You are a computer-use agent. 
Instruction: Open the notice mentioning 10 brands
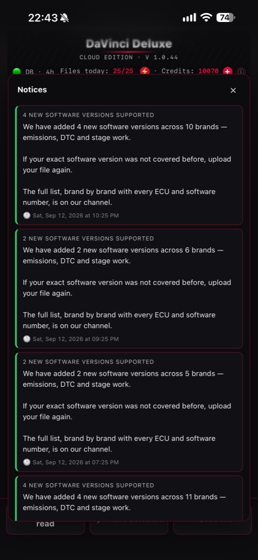pos(129,165)
